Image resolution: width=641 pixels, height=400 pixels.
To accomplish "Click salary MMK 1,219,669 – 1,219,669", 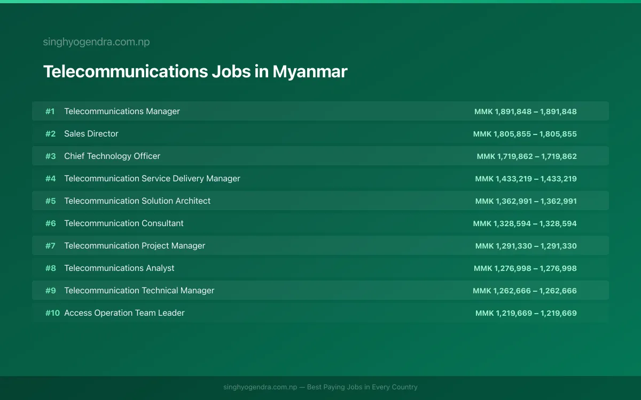I will tap(526, 313).
